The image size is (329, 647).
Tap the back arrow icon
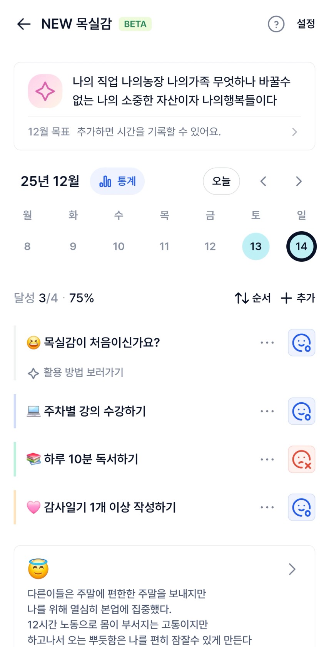24,24
